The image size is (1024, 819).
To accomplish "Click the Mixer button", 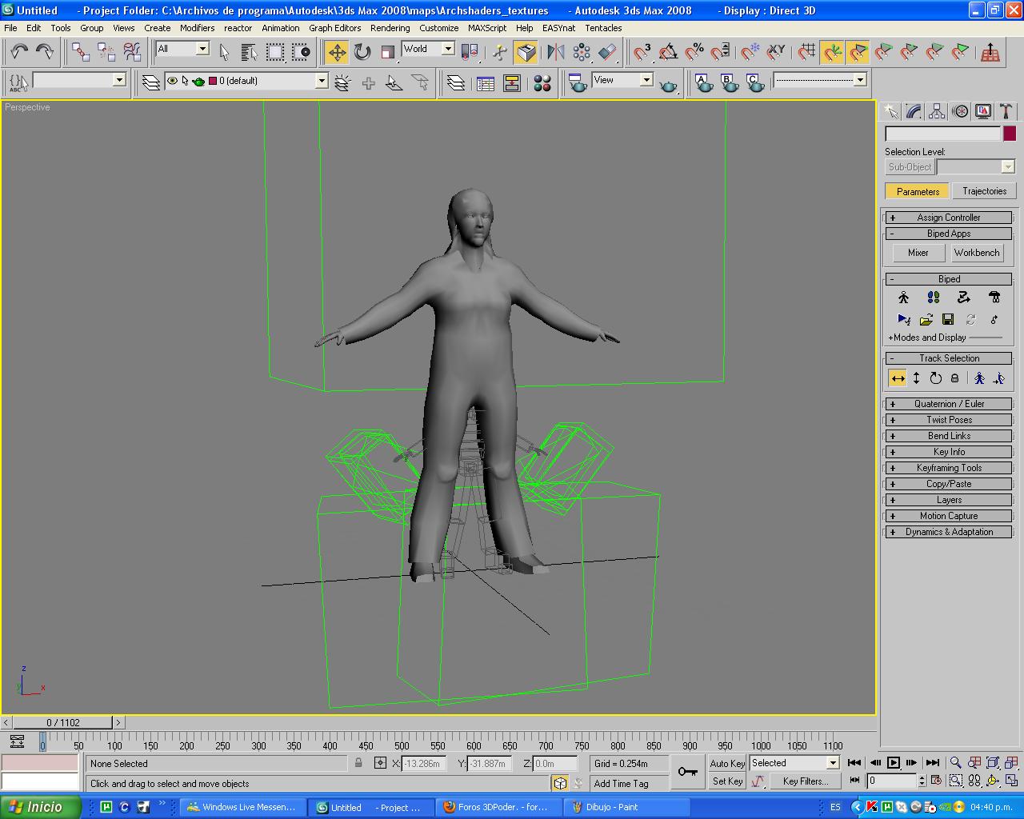I will pyautogui.click(x=918, y=253).
